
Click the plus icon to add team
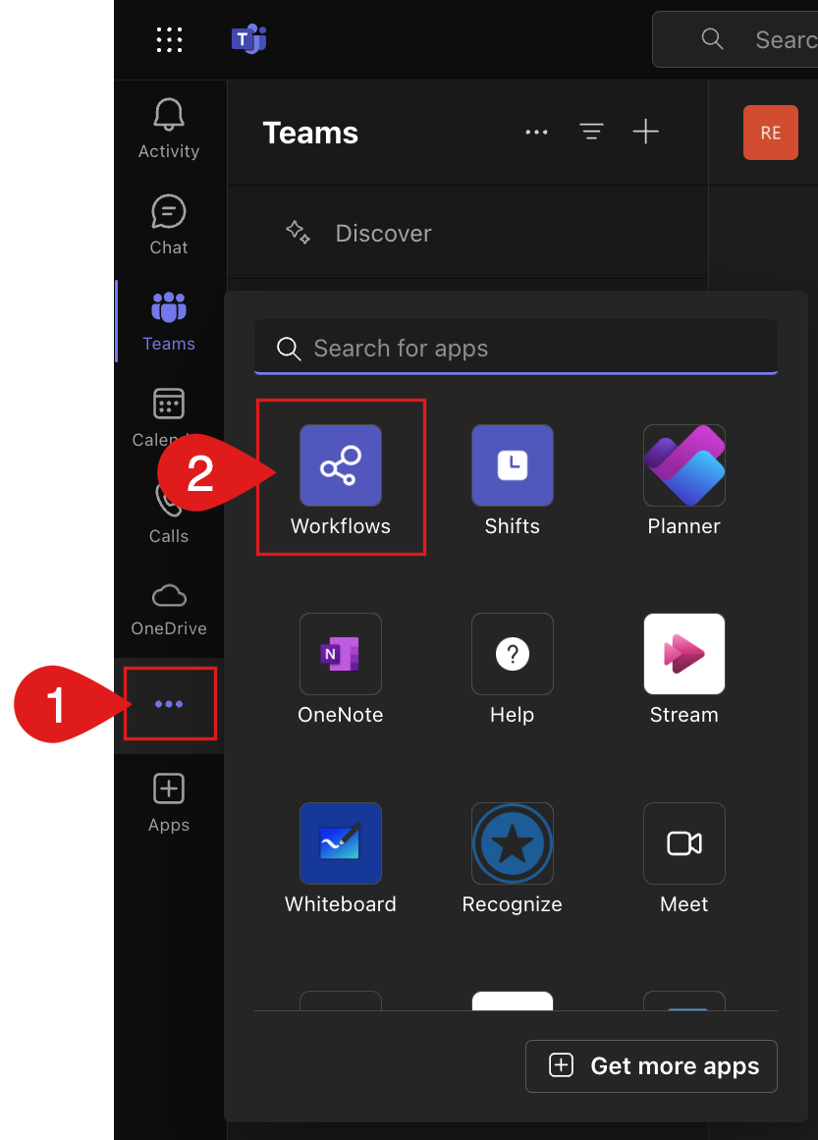[x=645, y=133]
